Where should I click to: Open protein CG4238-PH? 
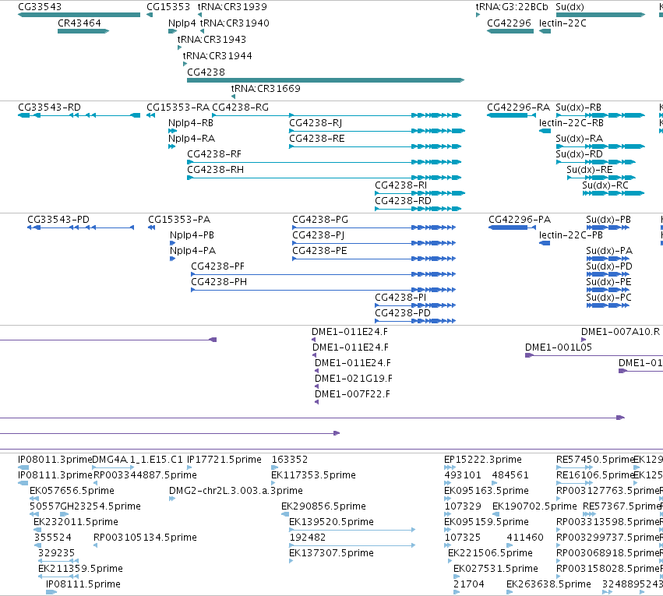219,282
